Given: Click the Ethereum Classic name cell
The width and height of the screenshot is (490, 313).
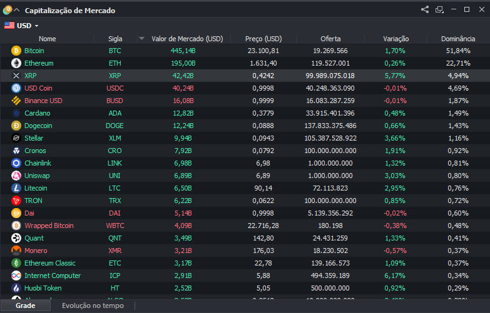Looking at the screenshot, I should point(50,263).
